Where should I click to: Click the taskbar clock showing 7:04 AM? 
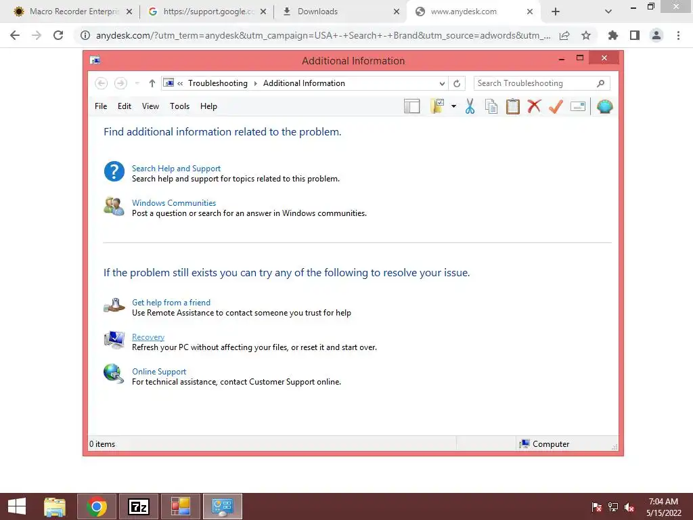click(x=663, y=506)
